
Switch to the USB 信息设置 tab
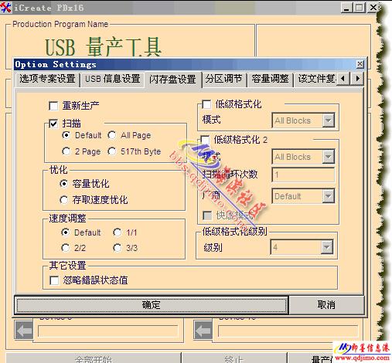pyautogui.click(x=113, y=79)
